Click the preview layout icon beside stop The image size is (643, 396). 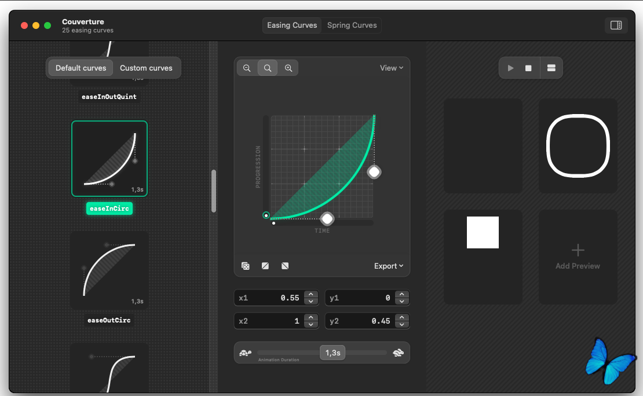coord(551,68)
